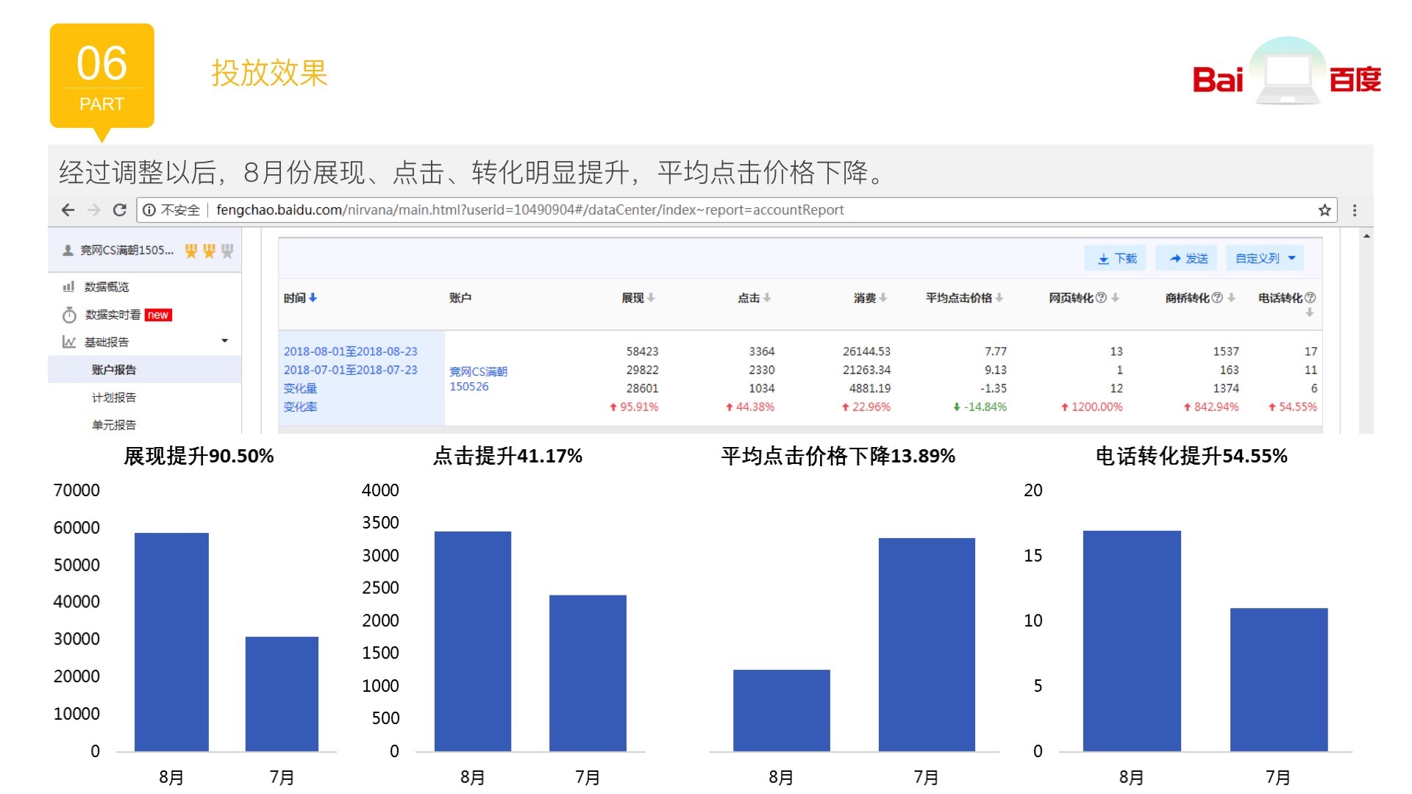The width and height of the screenshot is (1412, 794).
Task: Open account link 竞网CS满朝150526
Action: (x=478, y=379)
